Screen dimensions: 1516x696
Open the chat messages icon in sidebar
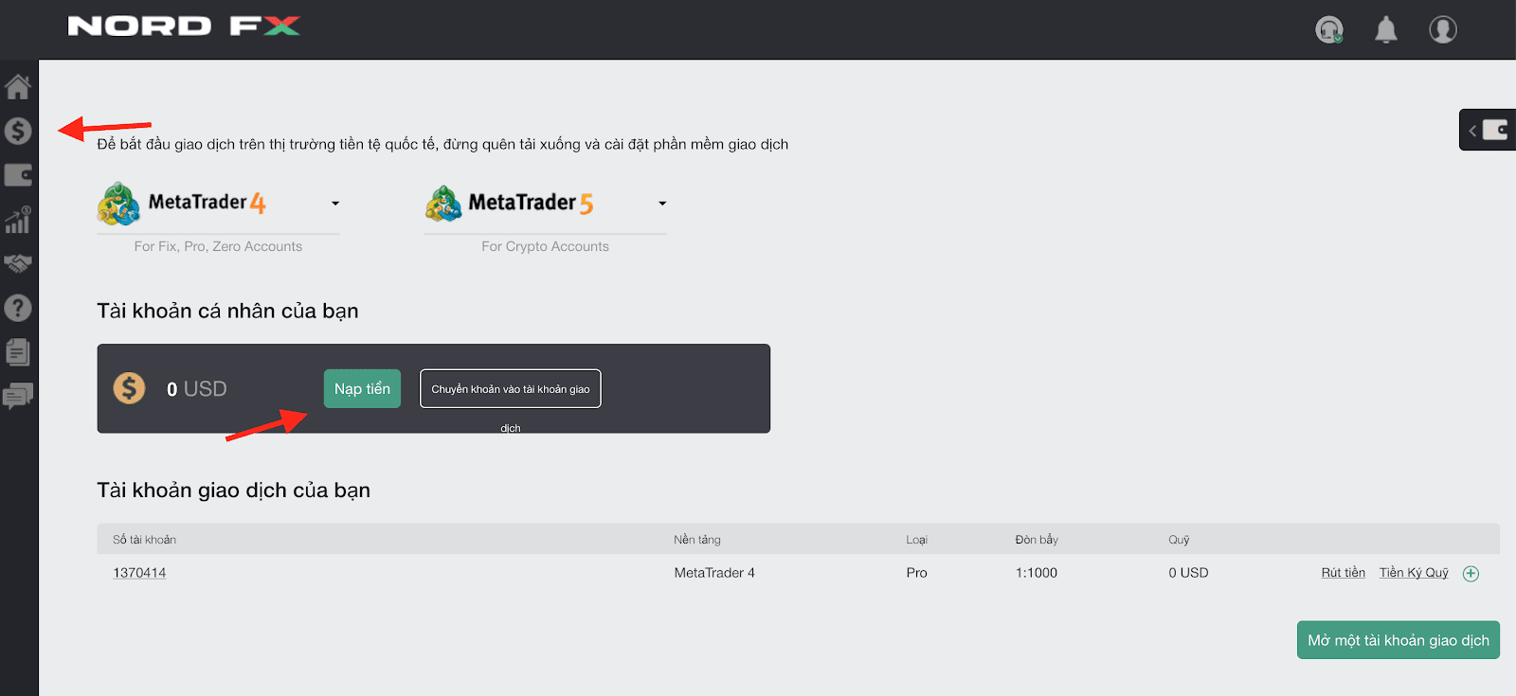click(18, 396)
